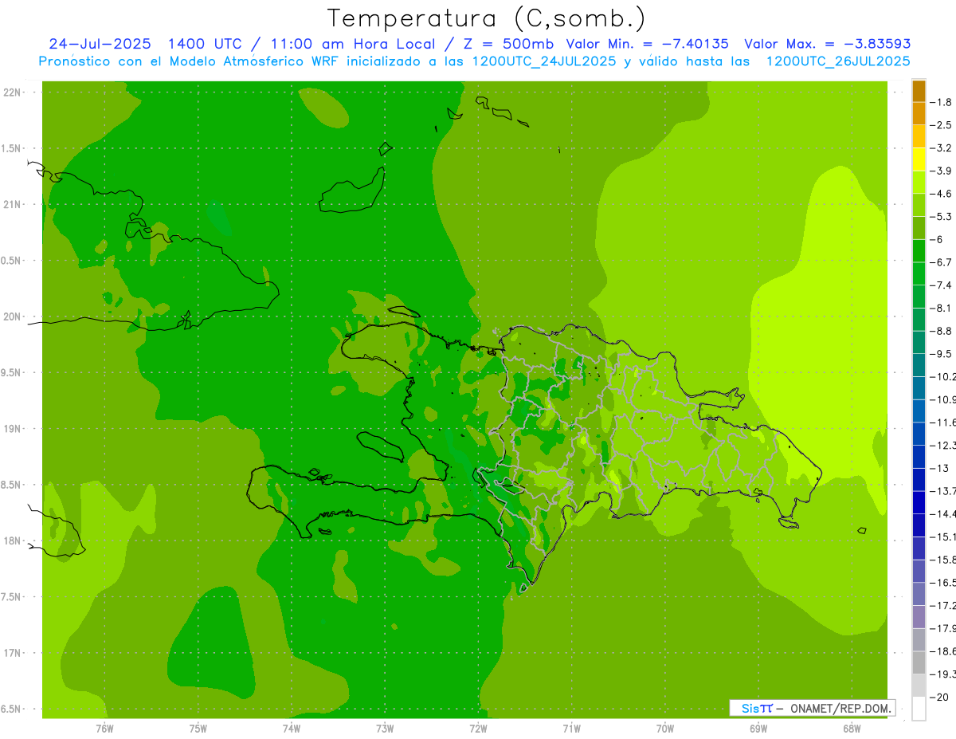Click the -1.8 colorbar value
The height and width of the screenshot is (739, 956).
coord(941,102)
